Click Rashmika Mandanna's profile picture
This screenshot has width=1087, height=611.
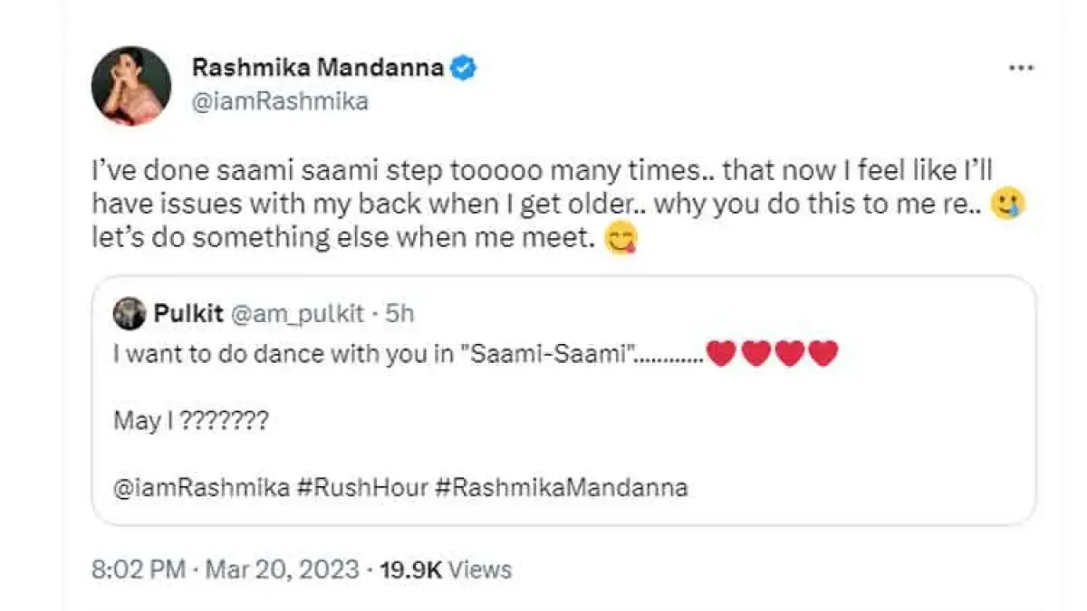click(x=131, y=86)
